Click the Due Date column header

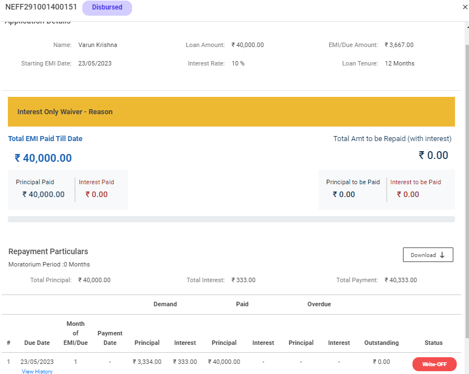pos(37,343)
